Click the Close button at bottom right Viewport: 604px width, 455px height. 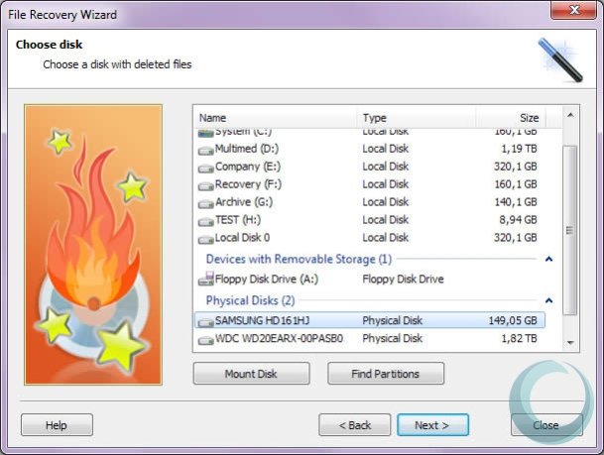click(x=546, y=425)
